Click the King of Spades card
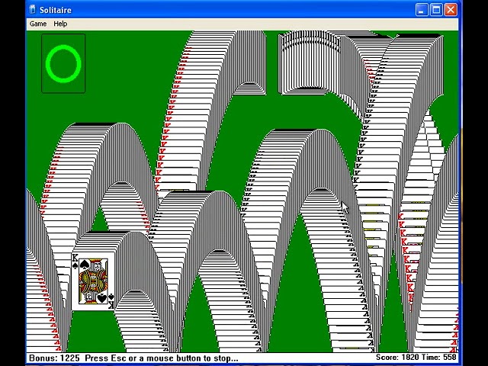Screen dimensions: 488x366 93,281
